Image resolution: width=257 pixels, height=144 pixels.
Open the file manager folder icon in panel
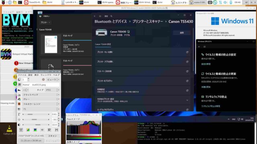(15, 2)
